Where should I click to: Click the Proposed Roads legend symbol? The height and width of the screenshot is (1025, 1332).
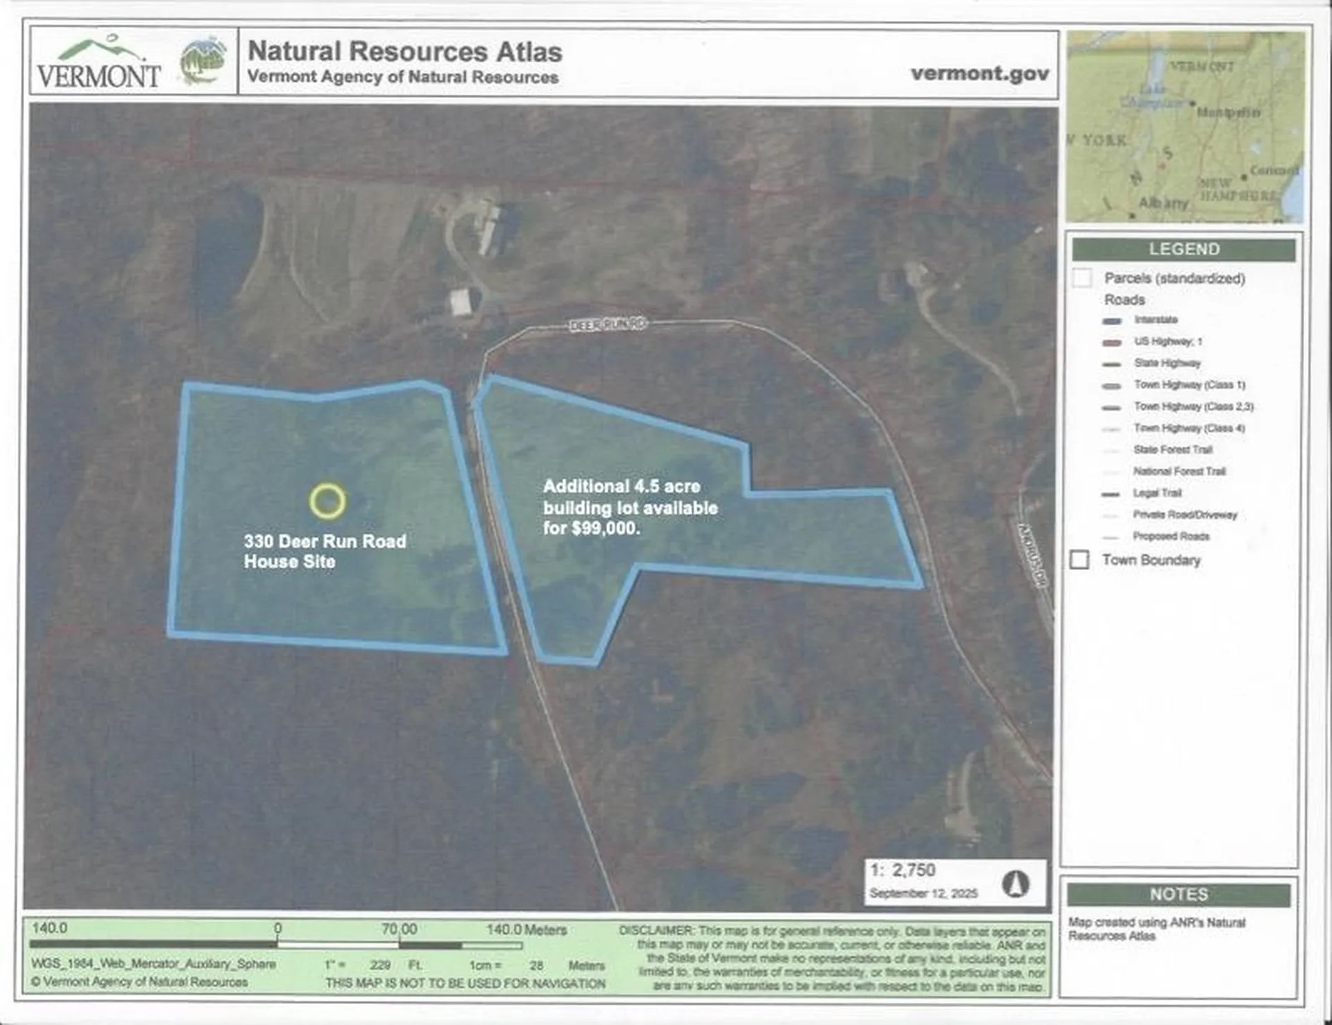[x=1111, y=537]
